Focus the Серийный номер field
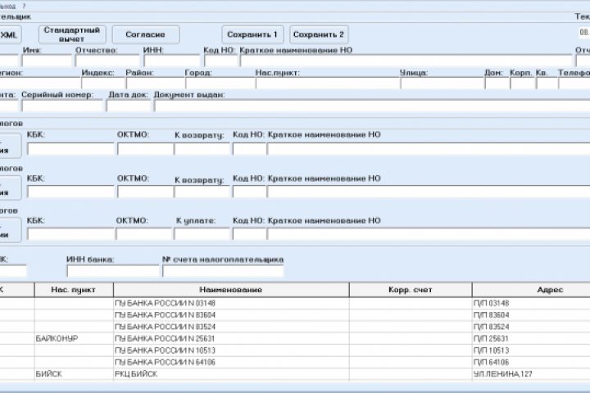This screenshot has width=590, height=393. (x=62, y=106)
